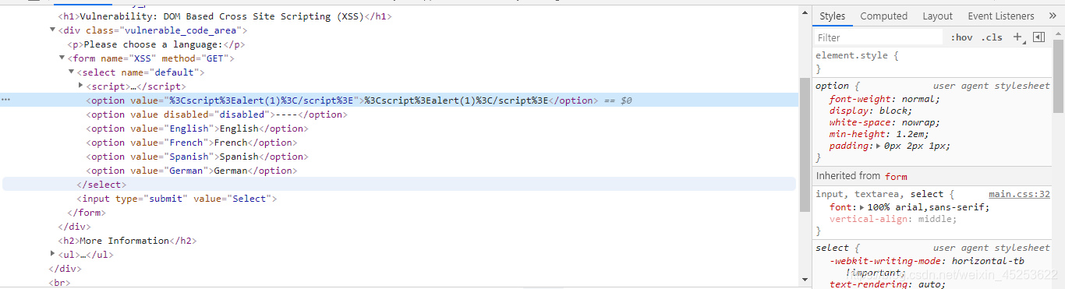Expand the collapsed script node
Viewport: 1065px width, 289px height.
[x=81, y=86]
